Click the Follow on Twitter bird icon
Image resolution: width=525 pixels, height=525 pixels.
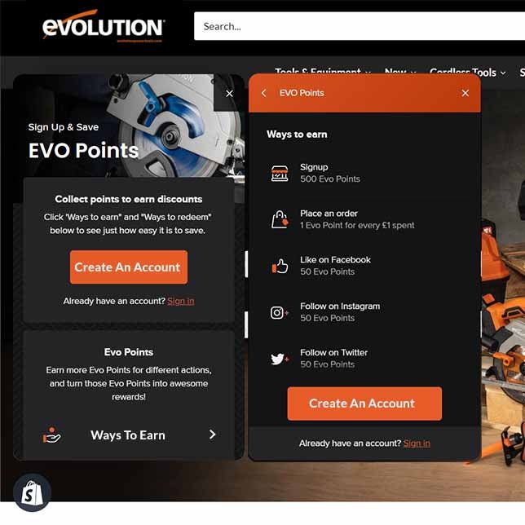coord(280,359)
